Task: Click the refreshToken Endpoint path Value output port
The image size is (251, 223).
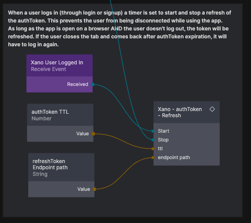Action: point(94,189)
